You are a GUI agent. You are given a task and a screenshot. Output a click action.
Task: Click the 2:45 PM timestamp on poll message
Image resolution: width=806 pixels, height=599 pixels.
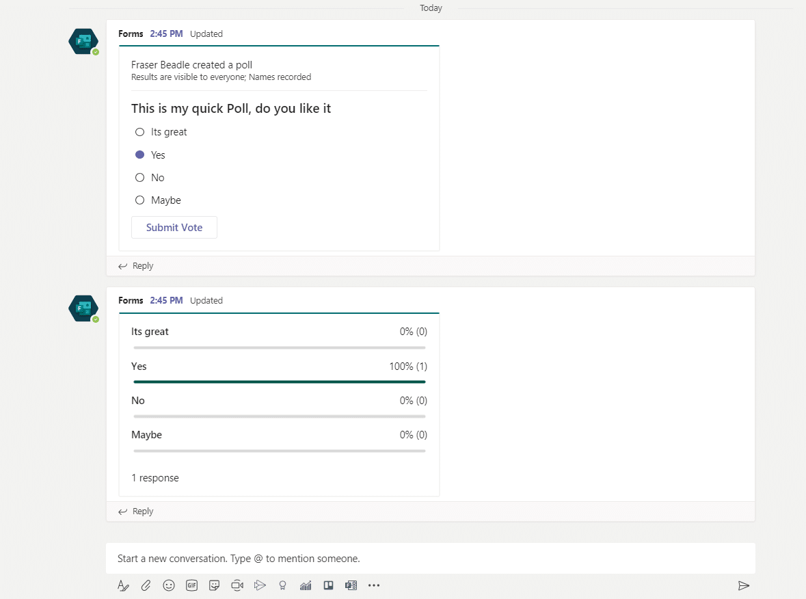tap(166, 34)
